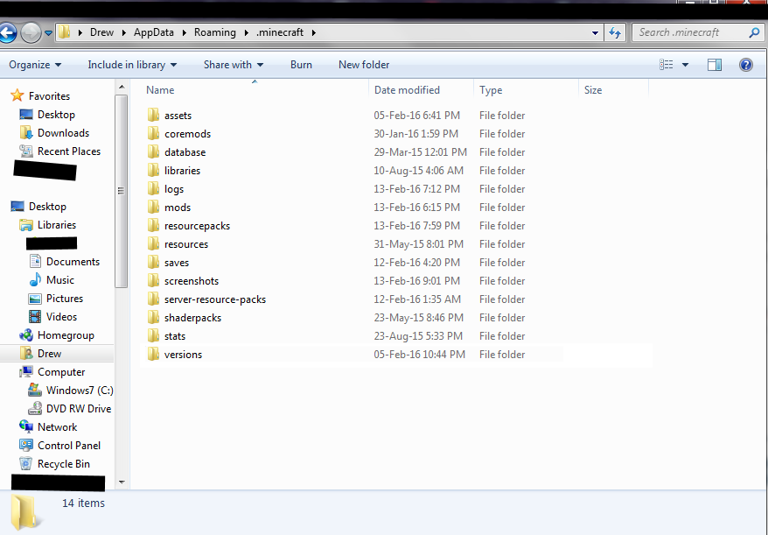
Task: Open Include in library menu
Action: [132, 65]
